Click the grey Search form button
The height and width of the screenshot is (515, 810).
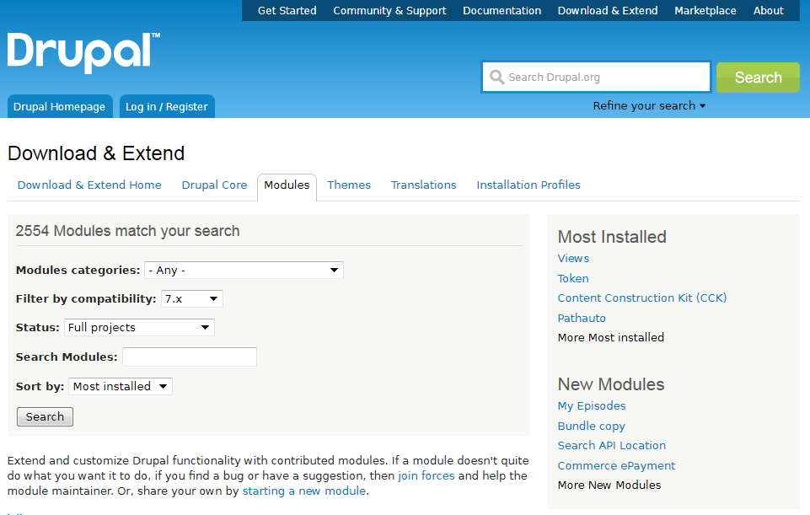pyautogui.click(x=45, y=417)
